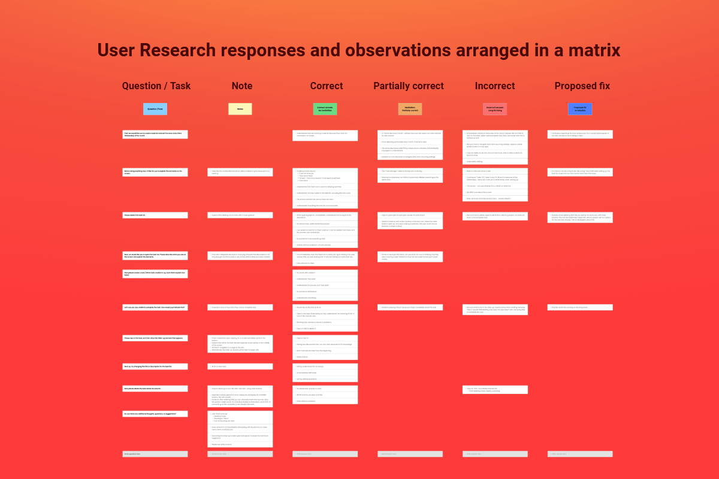Image resolution: width=719 pixels, height=479 pixels.
Task: Select the orange Partially correct legend sticky
Action: (410, 109)
